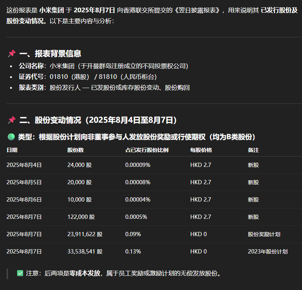Click HKD 2.7 in the 2025年8月4日 row
The width and height of the screenshot is (302, 290).
point(201,165)
